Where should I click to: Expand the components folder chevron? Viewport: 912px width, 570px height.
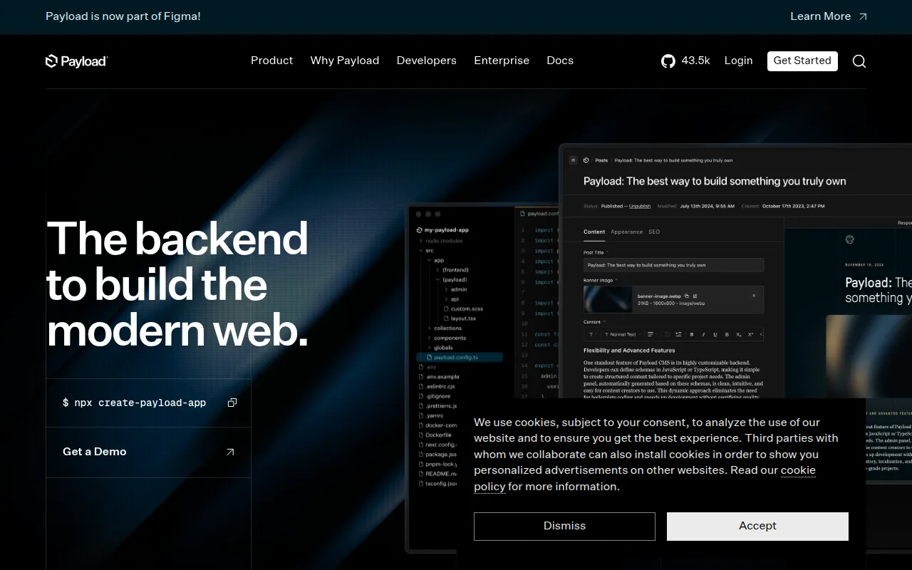[429, 338]
